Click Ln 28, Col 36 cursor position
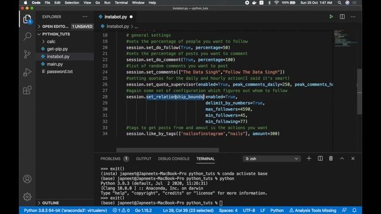The image size is (381, 214). (188, 210)
